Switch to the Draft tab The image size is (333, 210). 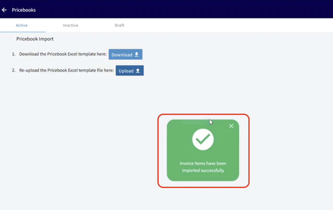(x=120, y=25)
